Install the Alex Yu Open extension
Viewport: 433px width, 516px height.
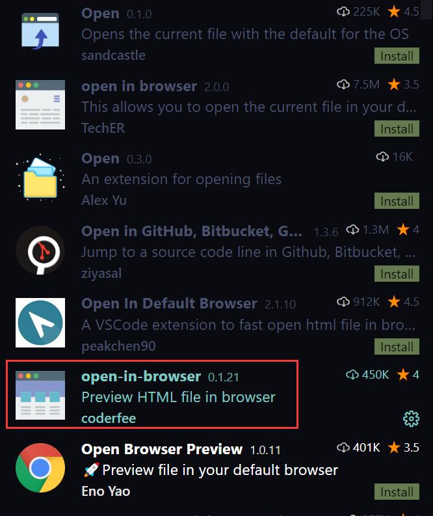click(397, 201)
